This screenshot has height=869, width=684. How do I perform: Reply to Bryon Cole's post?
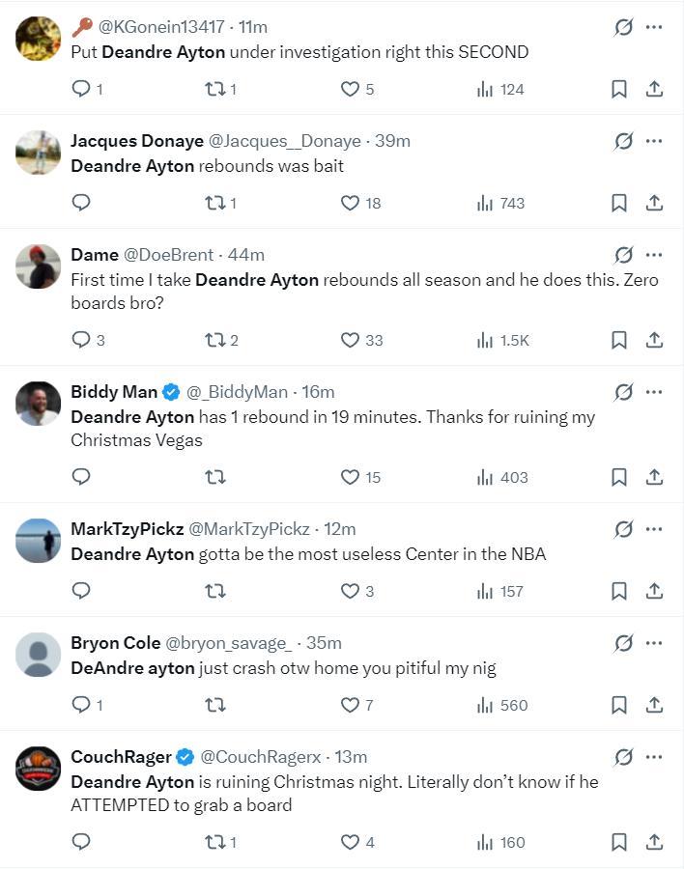point(82,705)
